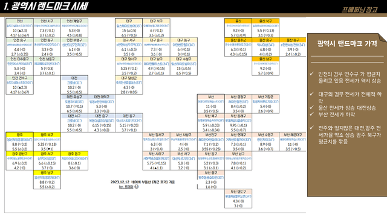Click the 대구 서구 header cell
The height and width of the screenshot is (217, 387).
click(129, 40)
